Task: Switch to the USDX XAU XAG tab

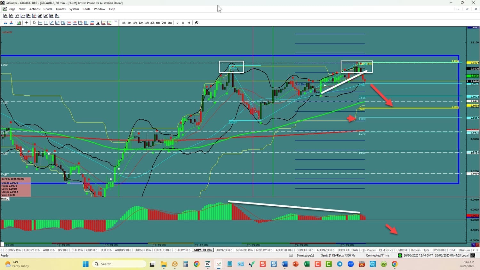Action: [348, 250]
